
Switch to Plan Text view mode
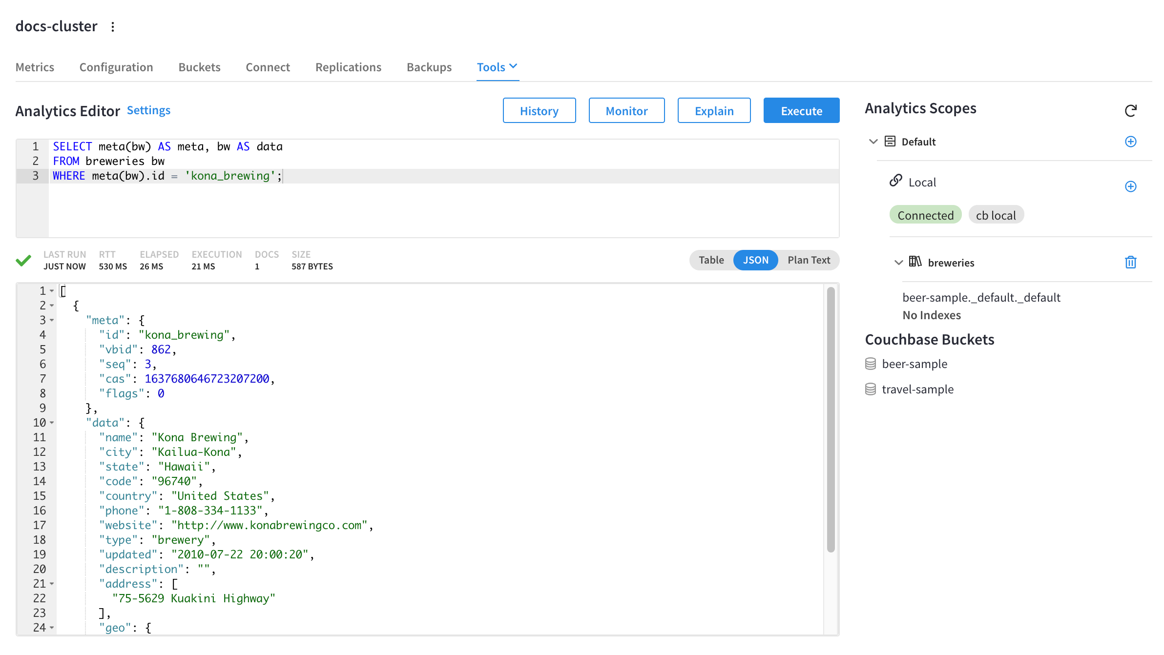point(808,260)
